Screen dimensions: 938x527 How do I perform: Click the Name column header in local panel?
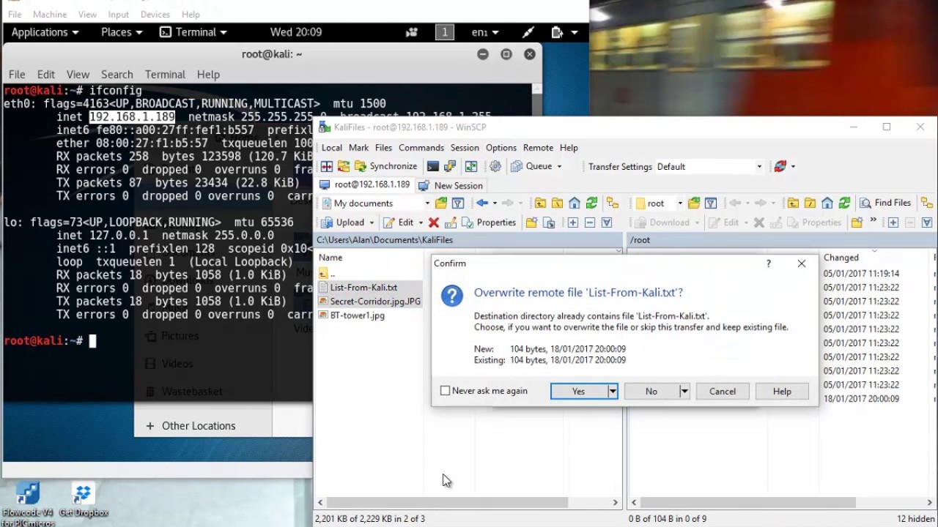coord(330,258)
